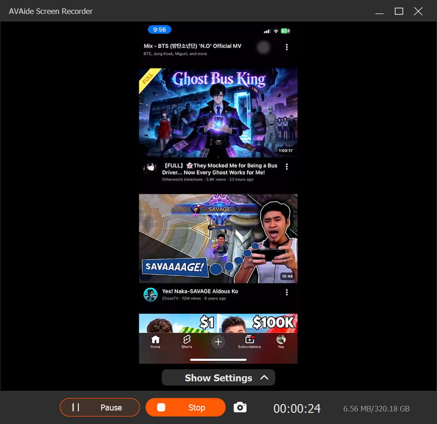
Task: Open the SAVAAAAGE video thumbnail
Action: tap(218, 239)
